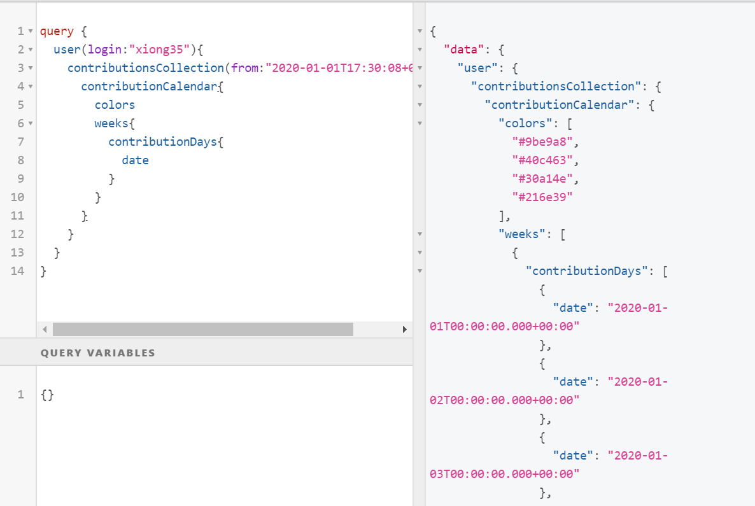This screenshot has width=755, height=506.
Task: Click the colors field on line 5
Action: [x=115, y=104]
